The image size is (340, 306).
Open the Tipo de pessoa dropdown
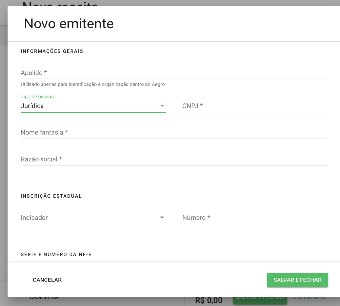coord(93,106)
